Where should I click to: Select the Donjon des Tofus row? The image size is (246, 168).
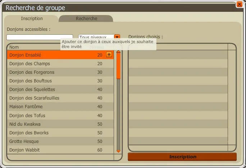(x=60, y=115)
